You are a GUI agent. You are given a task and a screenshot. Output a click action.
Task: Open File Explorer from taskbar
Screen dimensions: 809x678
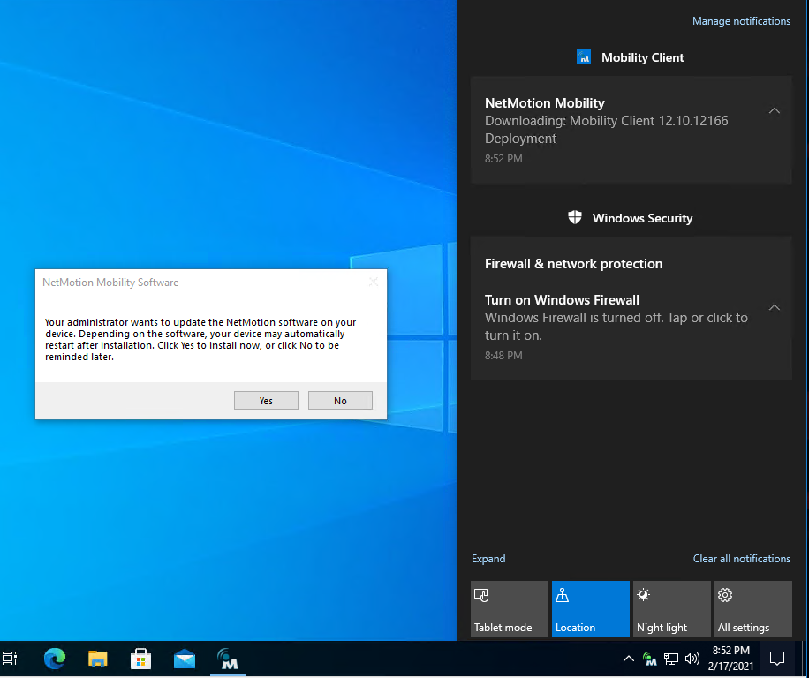click(x=98, y=659)
